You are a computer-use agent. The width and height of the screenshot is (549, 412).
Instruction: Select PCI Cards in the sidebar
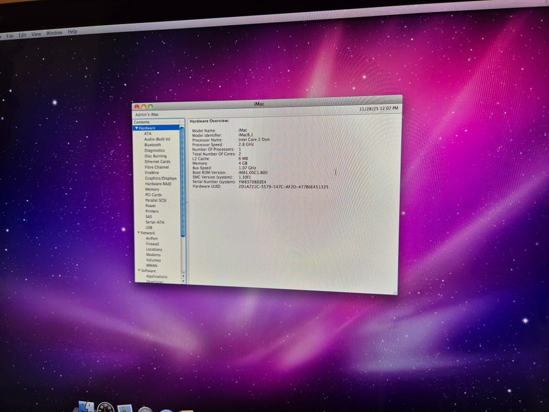153,195
